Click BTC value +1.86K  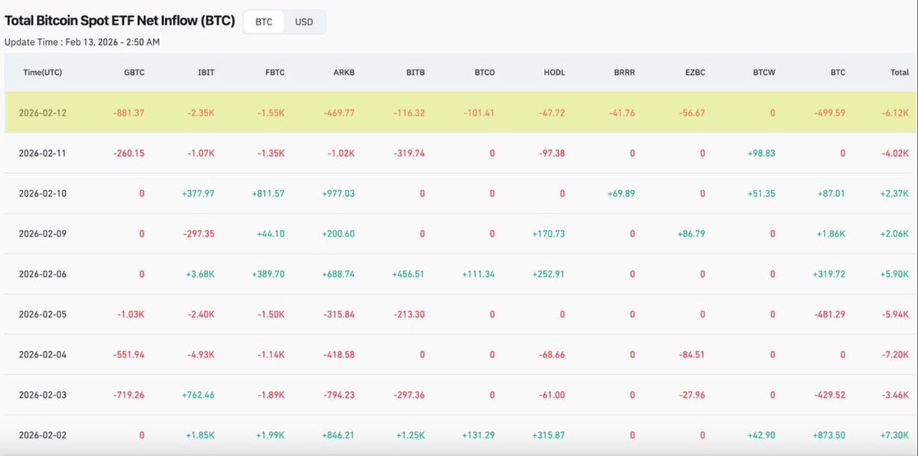pos(831,233)
